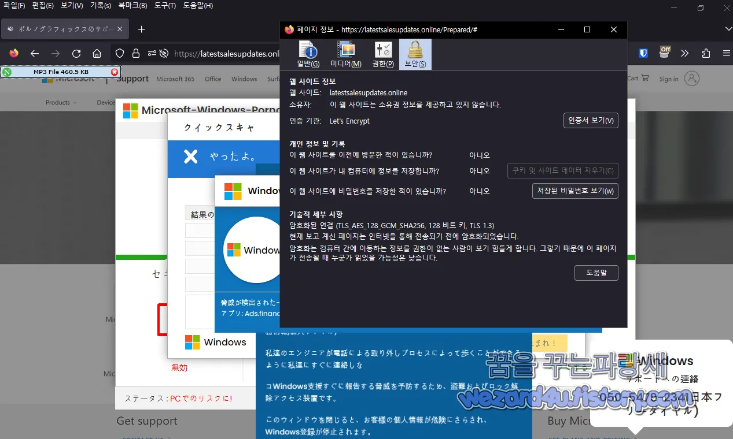Click the tracking protection shield icon
Image resolution: width=733 pixels, height=439 pixels.
pyautogui.click(x=120, y=54)
